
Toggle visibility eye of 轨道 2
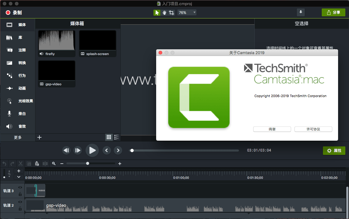coord(20,202)
